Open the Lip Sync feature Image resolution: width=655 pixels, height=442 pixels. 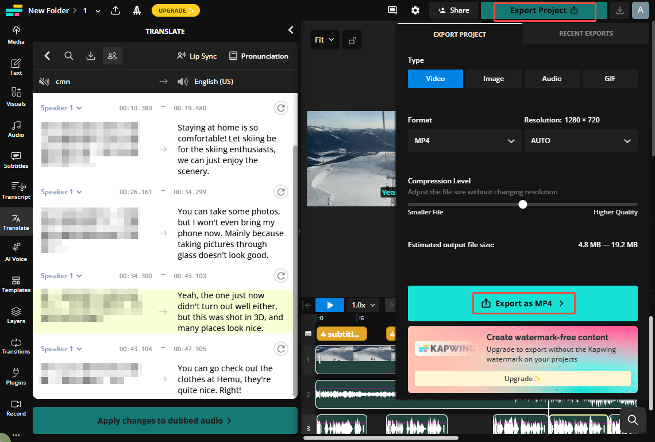click(x=197, y=56)
